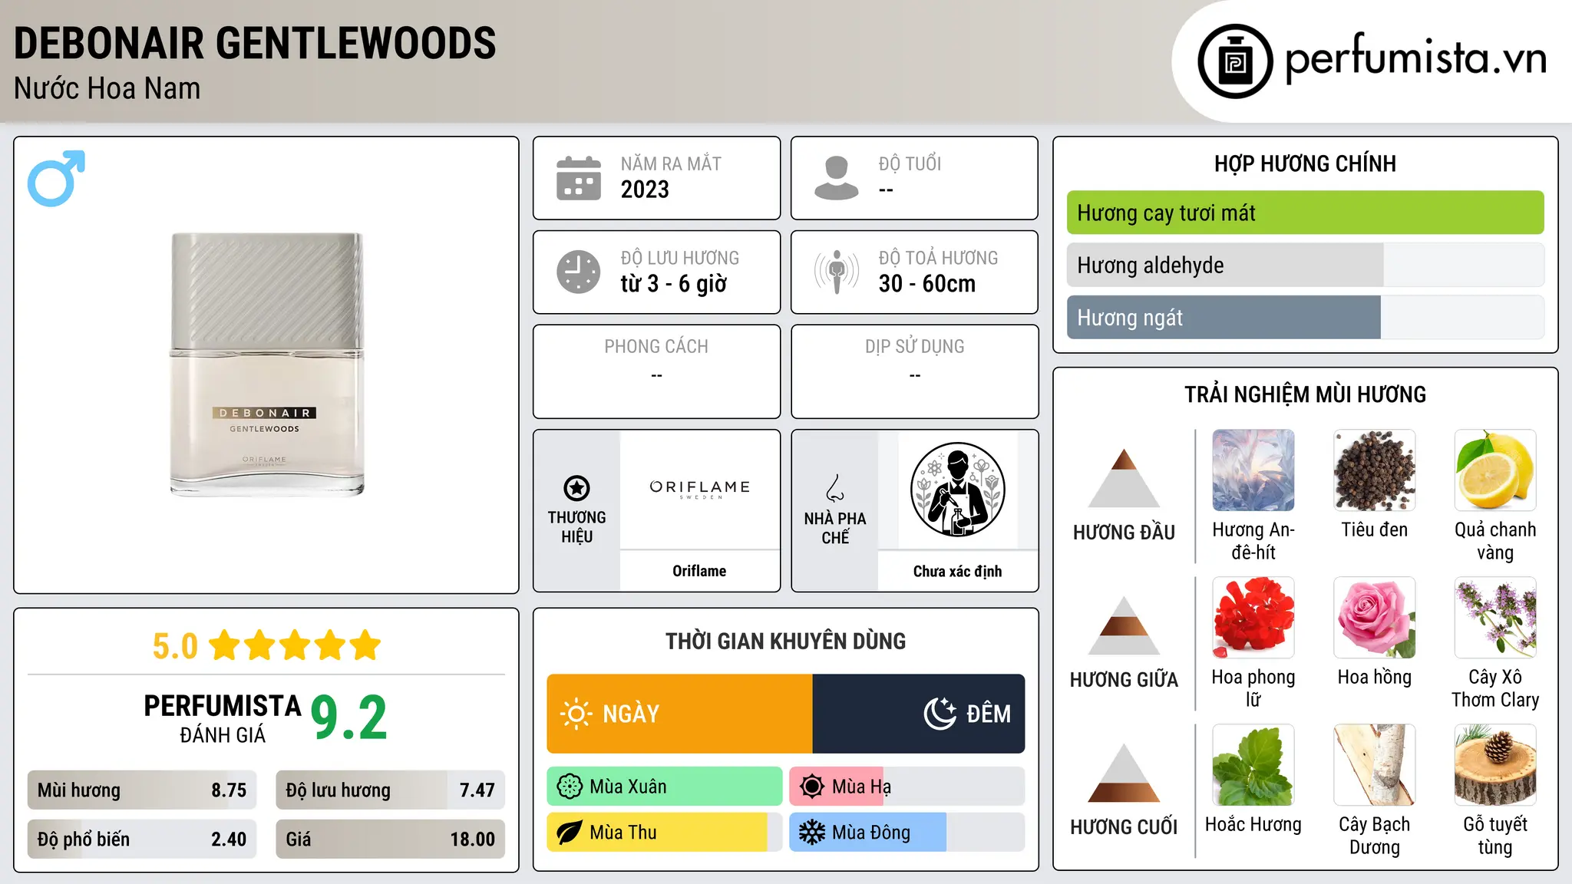Open the Oriflame brand logo

click(699, 490)
